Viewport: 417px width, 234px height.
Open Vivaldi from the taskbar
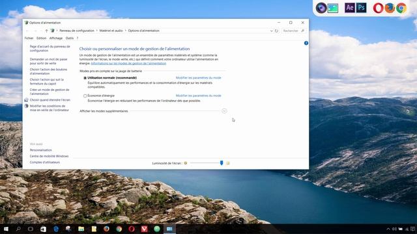[x=144, y=229]
